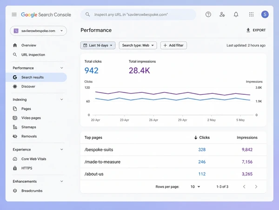279x210 pixels.
Task: Click the layers icon beside Breadcrumbs
Action: [15, 190]
